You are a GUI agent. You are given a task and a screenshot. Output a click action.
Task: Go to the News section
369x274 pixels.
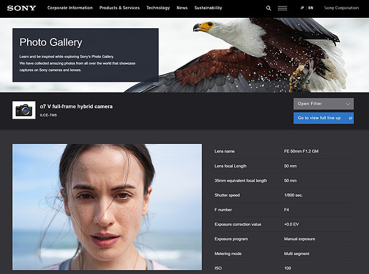tap(182, 8)
